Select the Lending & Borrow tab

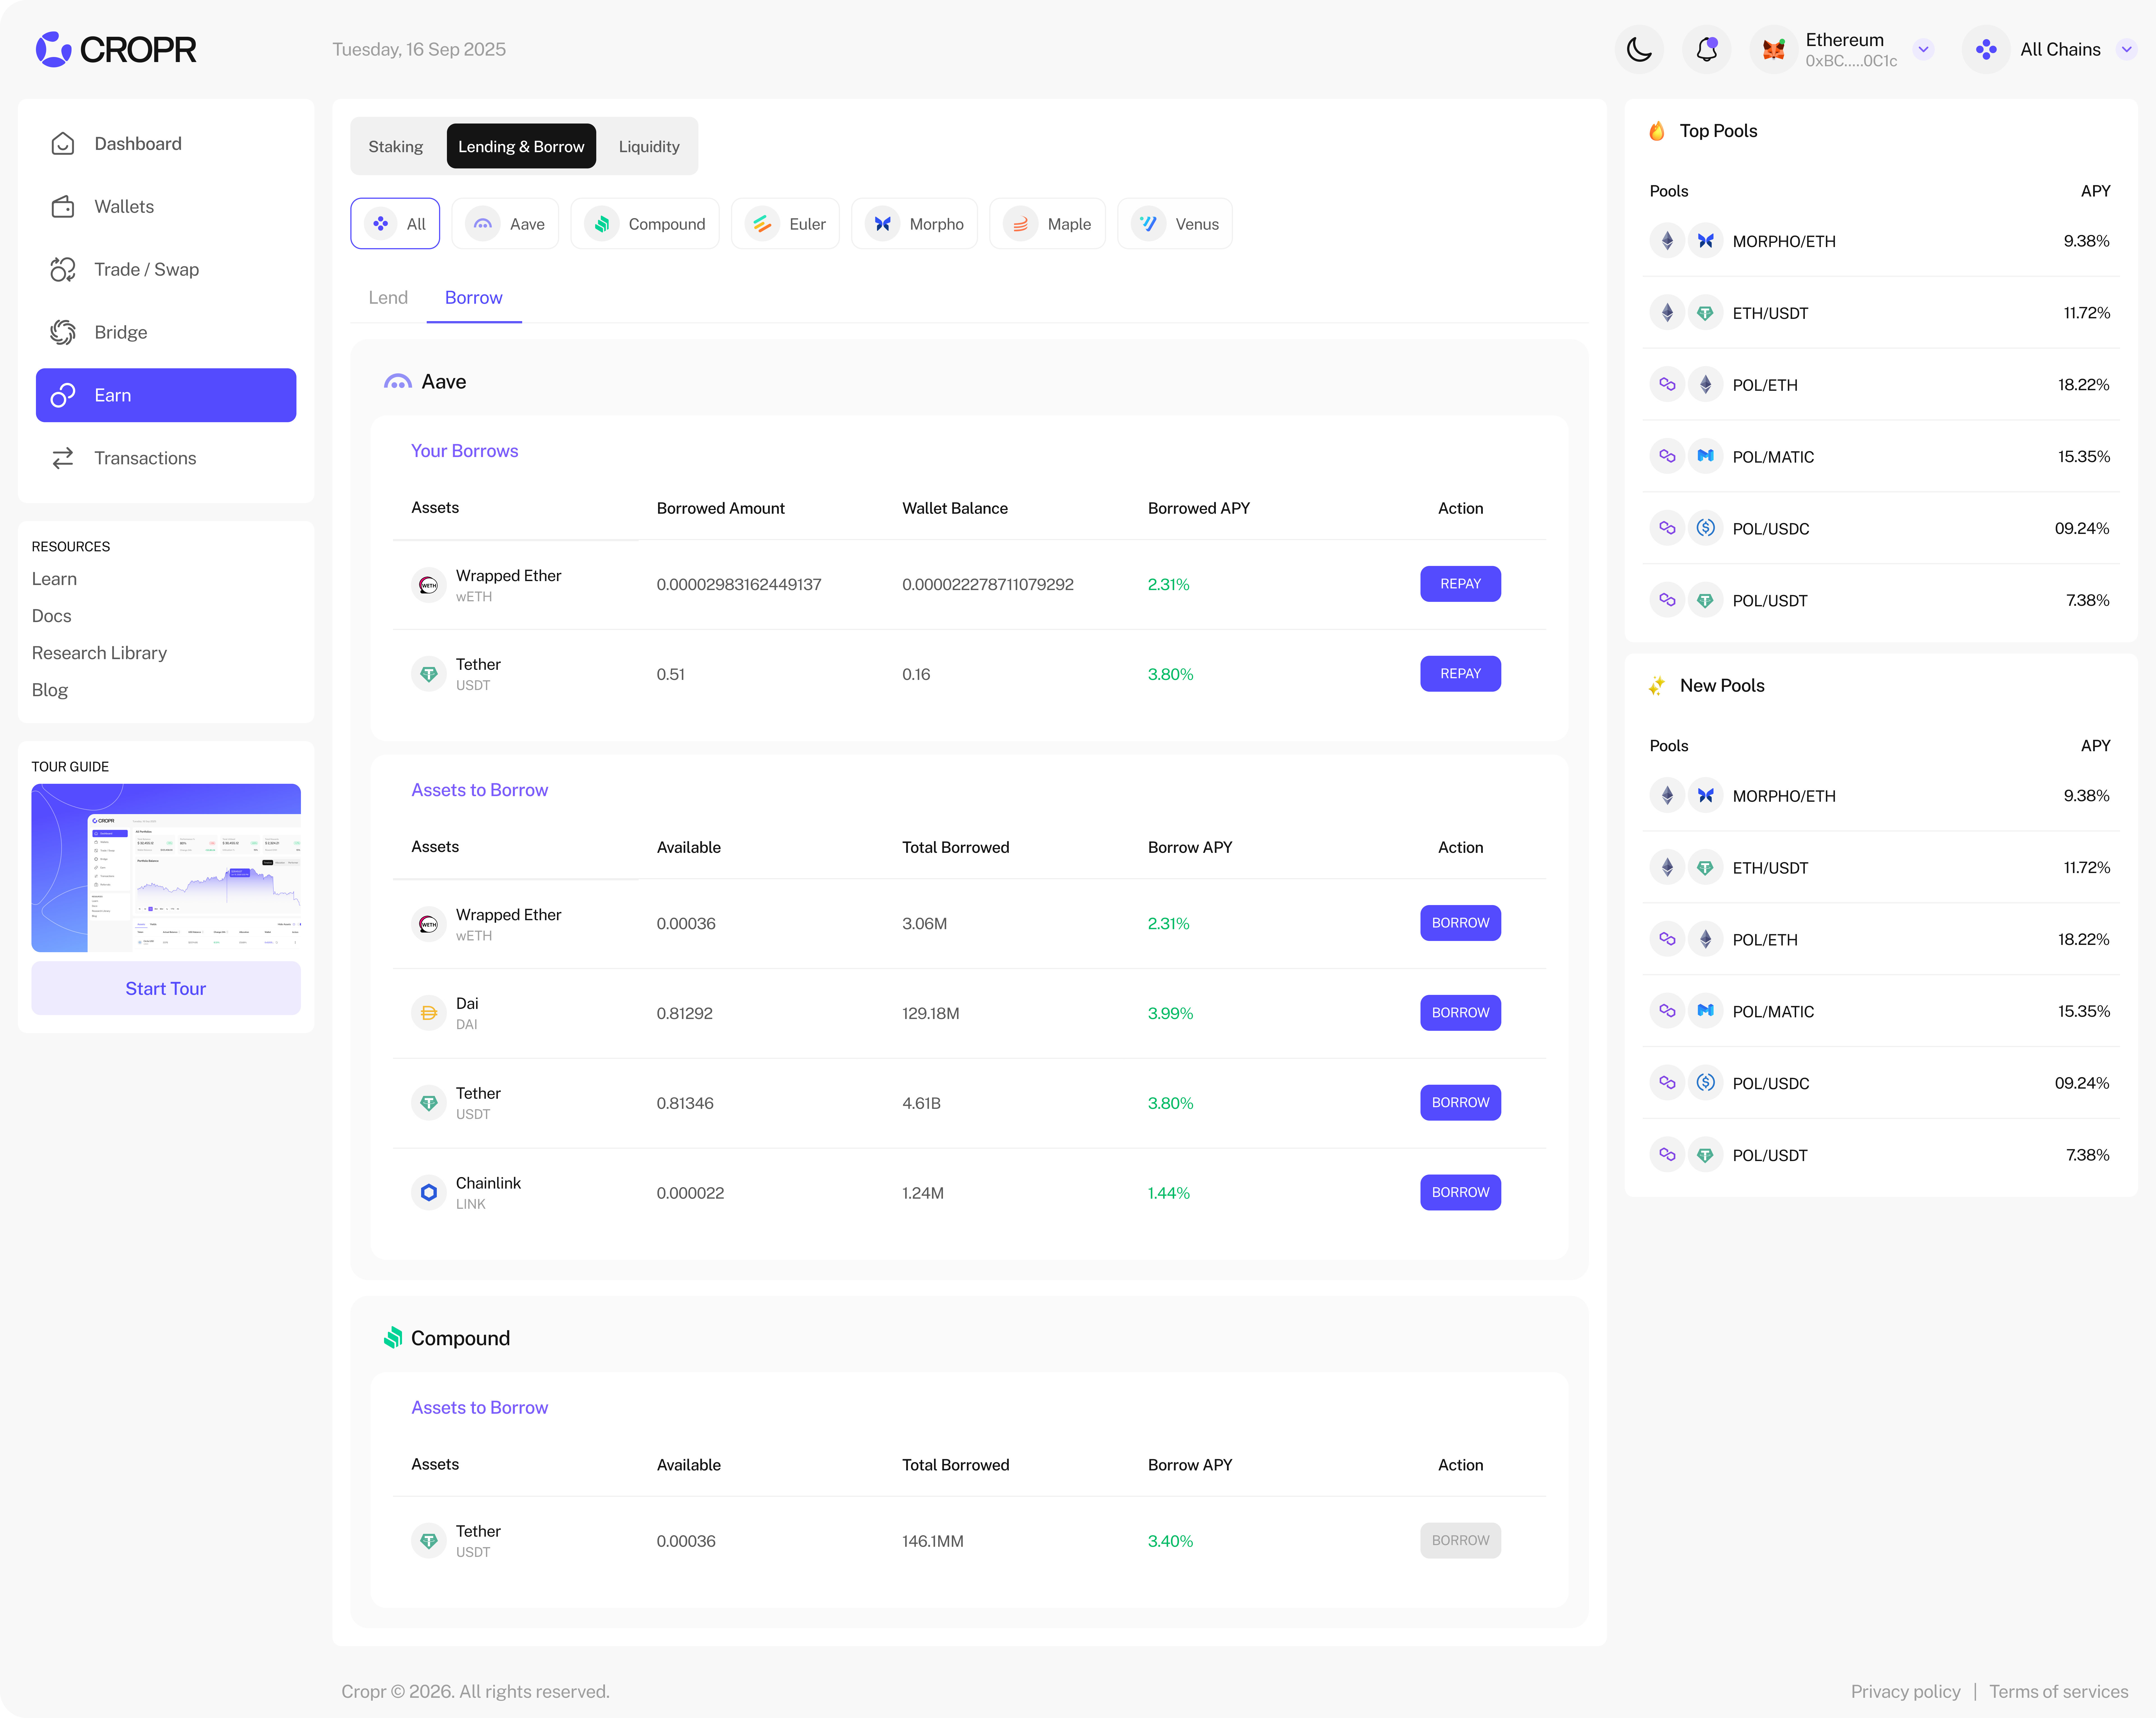[x=521, y=146]
